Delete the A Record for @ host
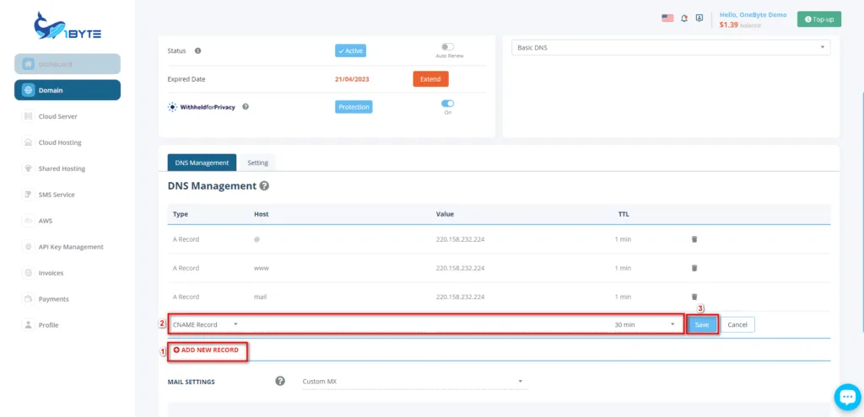Viewport: 864px width, 417px height. pos(694,239)
